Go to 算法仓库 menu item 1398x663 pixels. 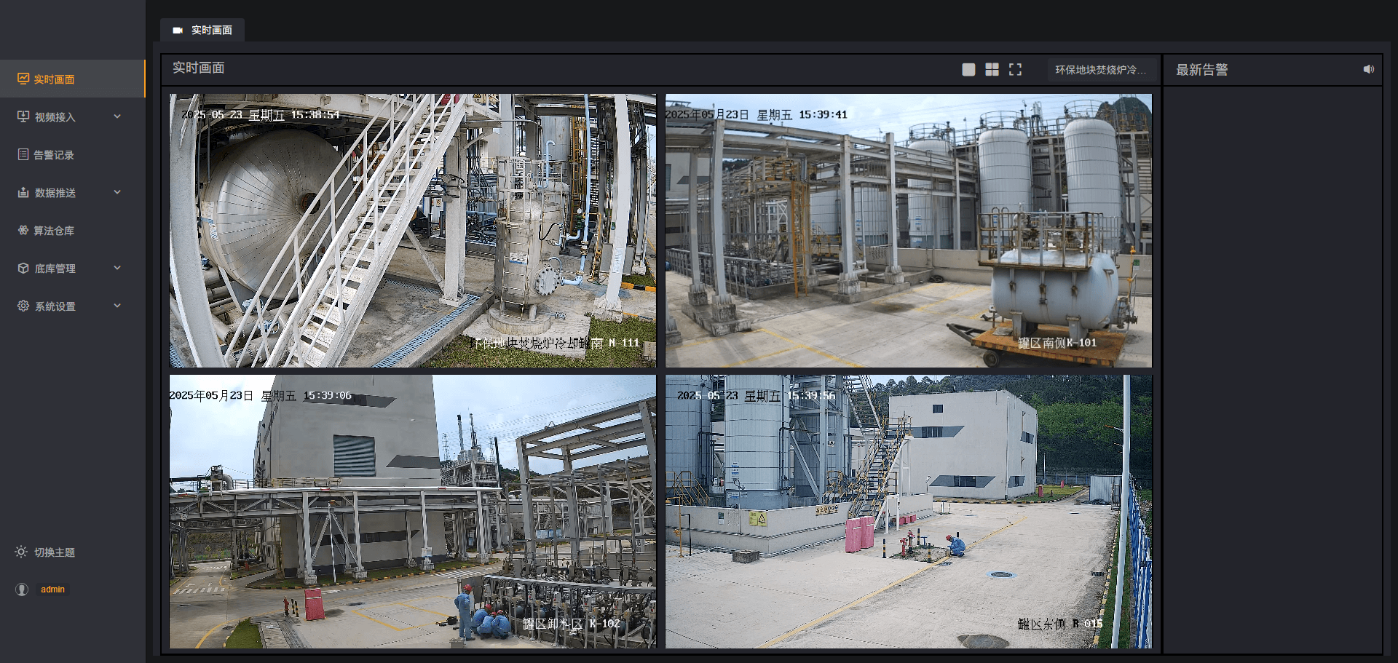tap(53, 231)
